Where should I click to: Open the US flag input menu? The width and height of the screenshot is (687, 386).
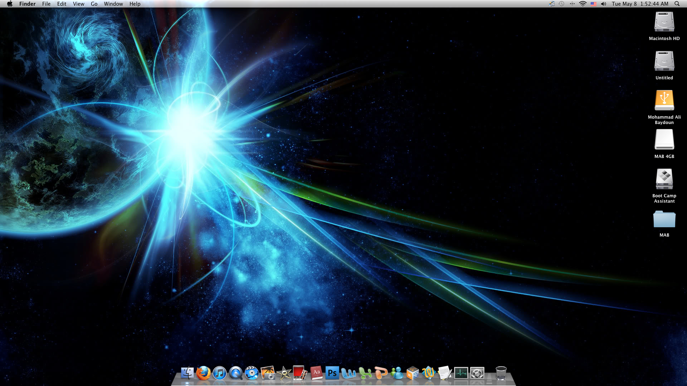594,4
